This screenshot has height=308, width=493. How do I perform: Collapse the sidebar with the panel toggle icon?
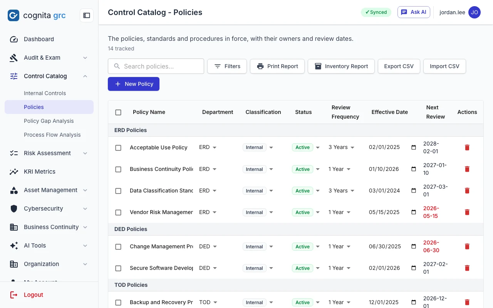tap(87, 15)
